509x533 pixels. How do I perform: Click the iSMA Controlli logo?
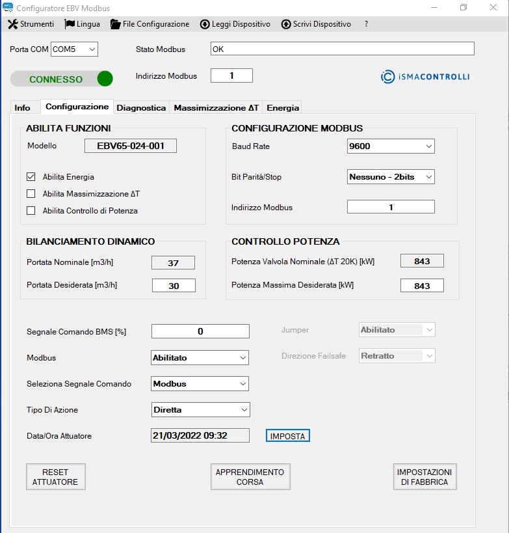tap(425, 77)
